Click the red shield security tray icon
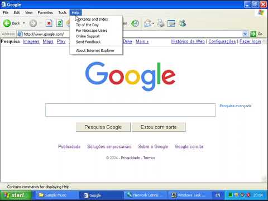This screenshot has height=201, width=268. click(248, 195)
